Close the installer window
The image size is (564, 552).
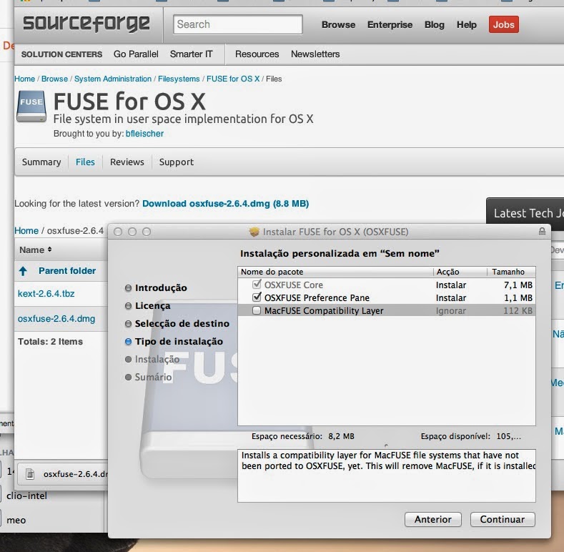click(118, 232)
